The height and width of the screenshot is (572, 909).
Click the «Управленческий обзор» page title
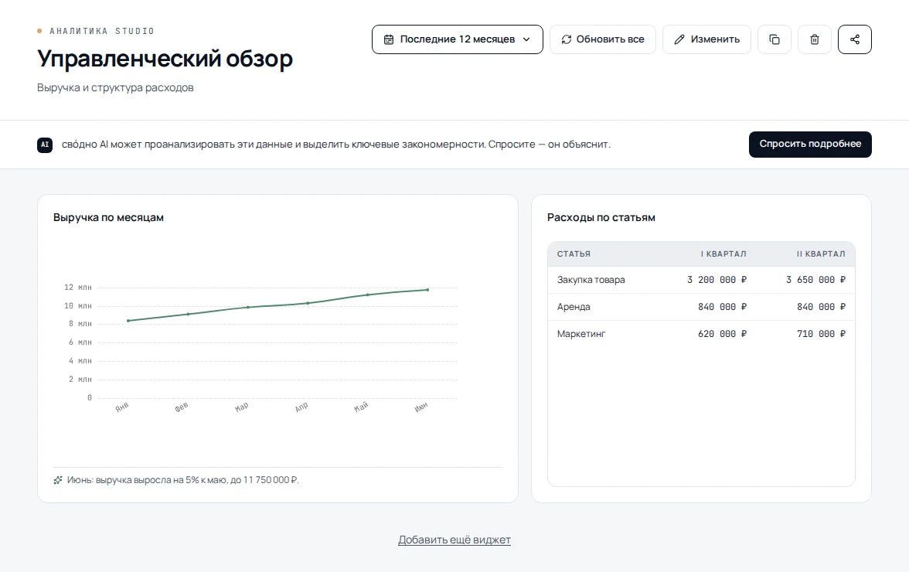tap(165, 59)
